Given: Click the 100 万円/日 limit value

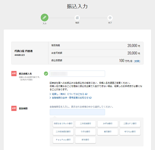Looking at the screenshot, I should 126,61.
